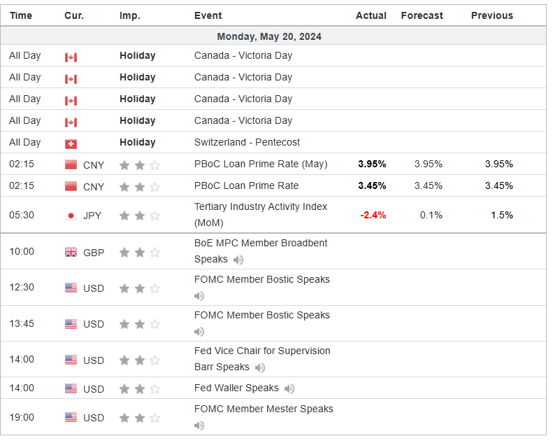This screenshot has width=553, height=443.
Task: Click speaker icon under FOMC Mester Speaks
Action: coord(199,426)
